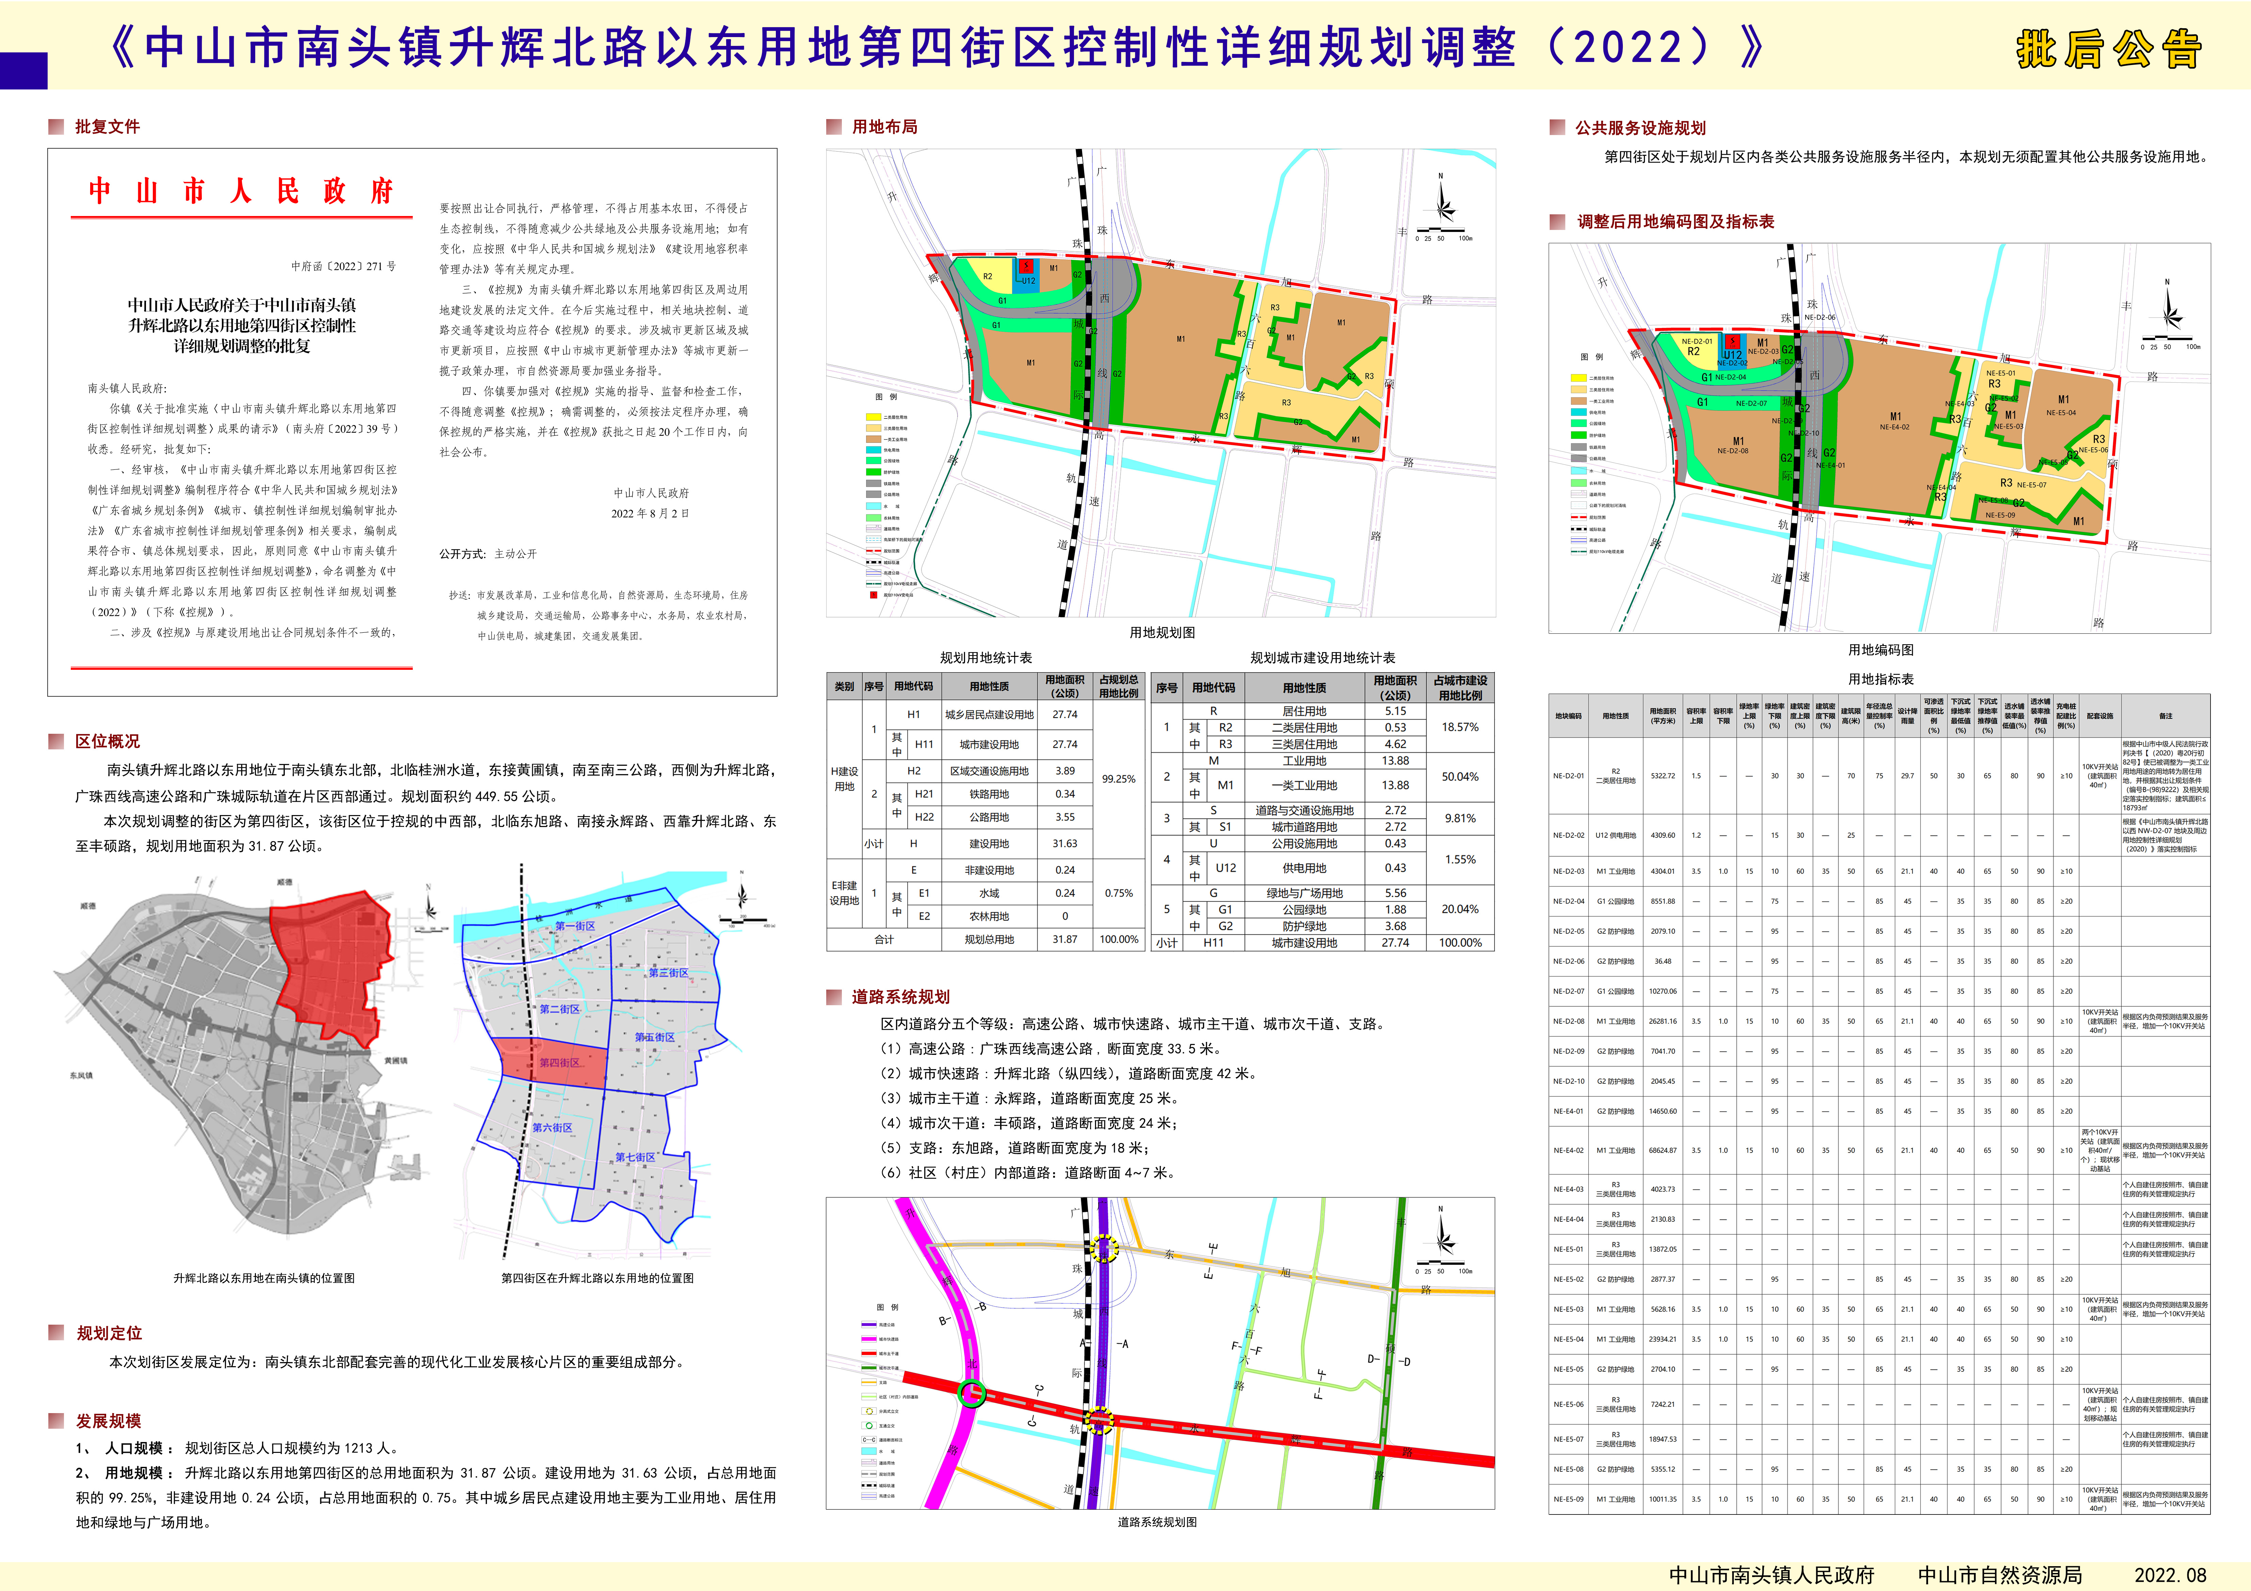Click the 批后公告 title badge
The image size is (2251, 1591).
tap(2110, 49)
